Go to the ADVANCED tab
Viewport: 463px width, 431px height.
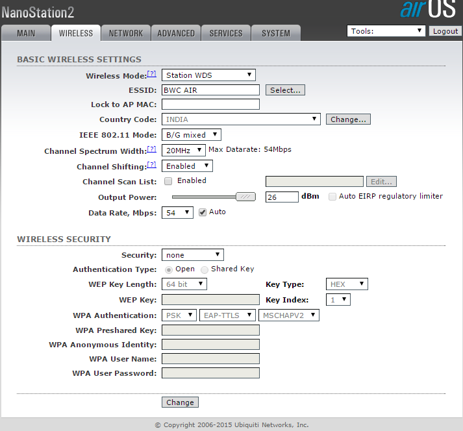(176, 33)
